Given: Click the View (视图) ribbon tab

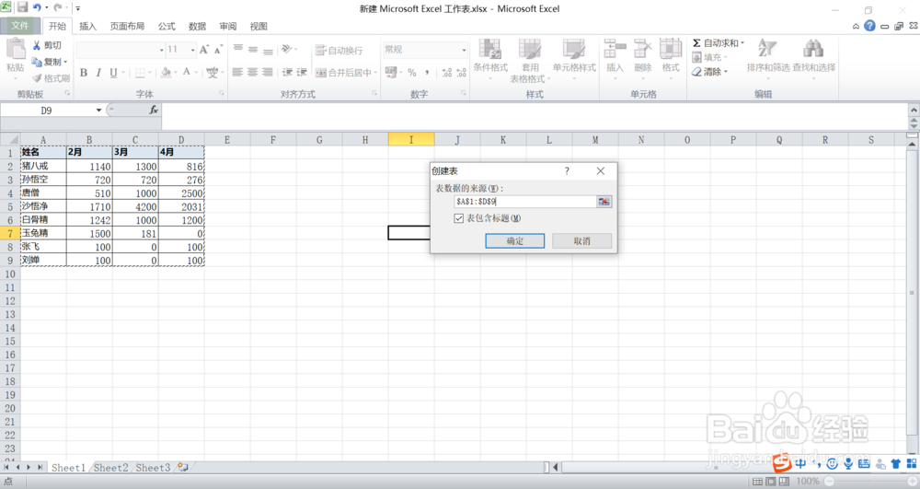Looking at the screenshot, I should pyautogui.click(x=259, y=26).
